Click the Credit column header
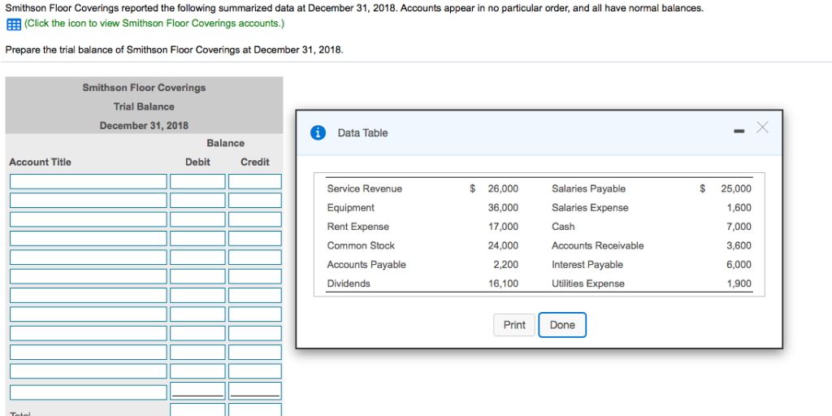832x416 pixels. click(255, 162)
